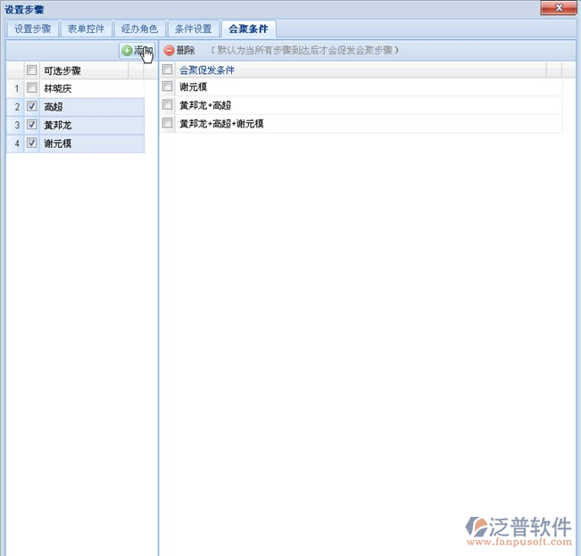Uncheck the 高超 step checkbox

[x=32, y=107]
